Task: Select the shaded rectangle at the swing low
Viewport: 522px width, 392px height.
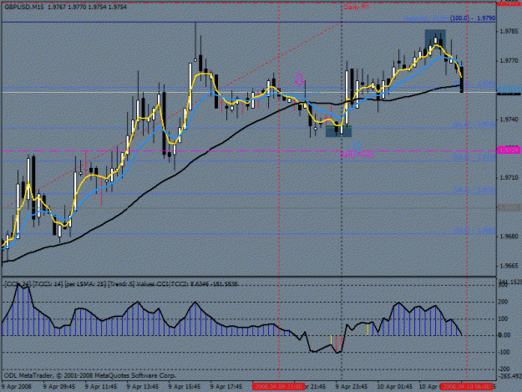Action: pyautogui.click(x=338, y=131)
